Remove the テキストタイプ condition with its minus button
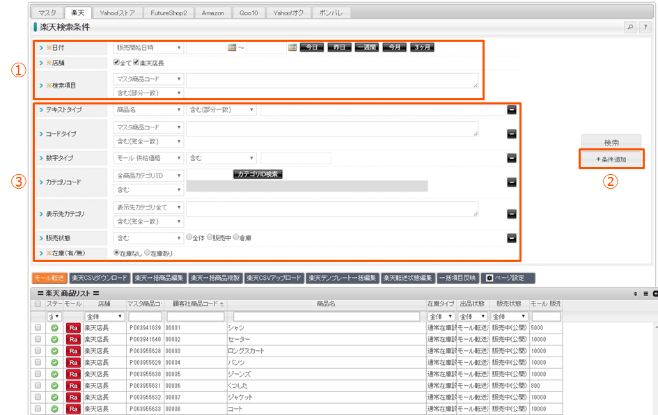The height and width of the screenshot is (415, 658). coord(512,110)
